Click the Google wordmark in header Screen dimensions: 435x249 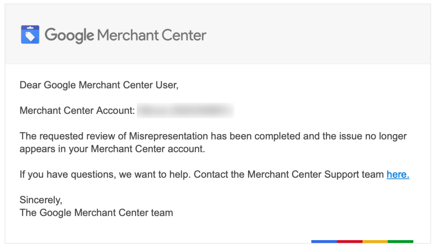[69, 35]
